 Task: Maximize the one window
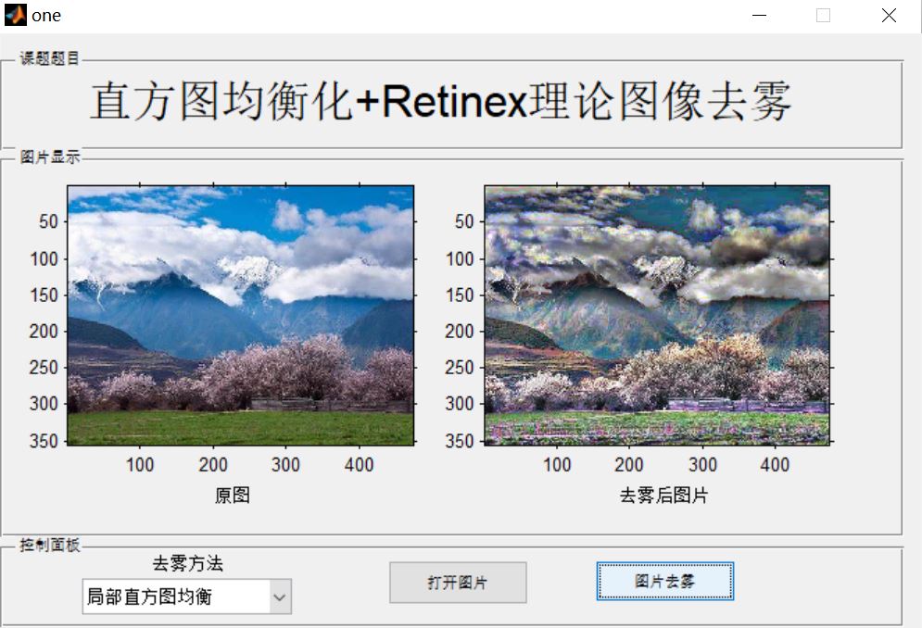point(823,15)
